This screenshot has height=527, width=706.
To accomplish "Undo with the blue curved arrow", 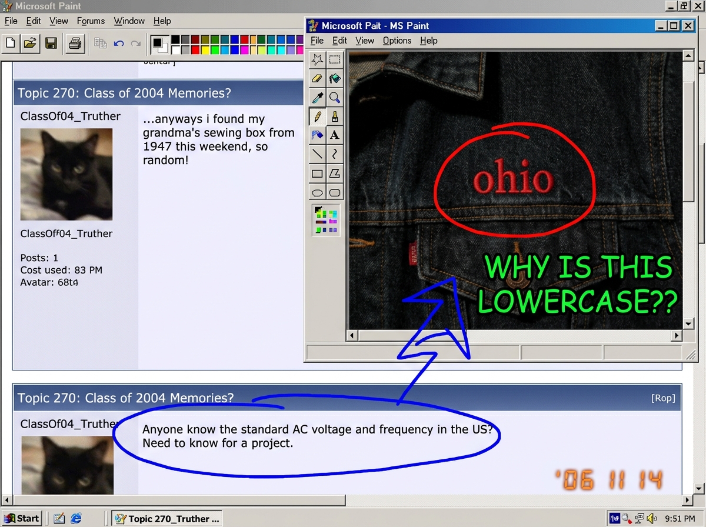I will pos(119,44).
